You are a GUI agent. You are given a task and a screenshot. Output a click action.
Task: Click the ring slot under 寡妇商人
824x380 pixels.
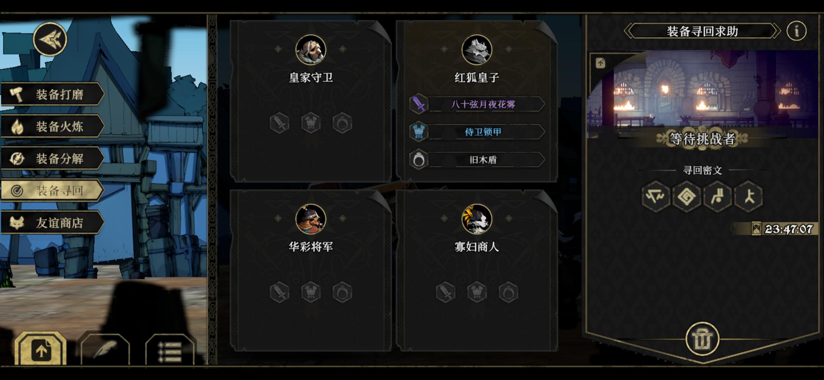[x=508, y=292]
